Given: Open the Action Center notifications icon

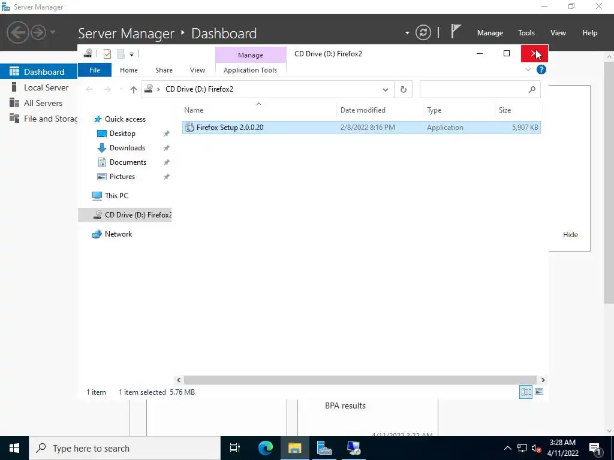Looking at the screenshot, I should tap(595, 448).
